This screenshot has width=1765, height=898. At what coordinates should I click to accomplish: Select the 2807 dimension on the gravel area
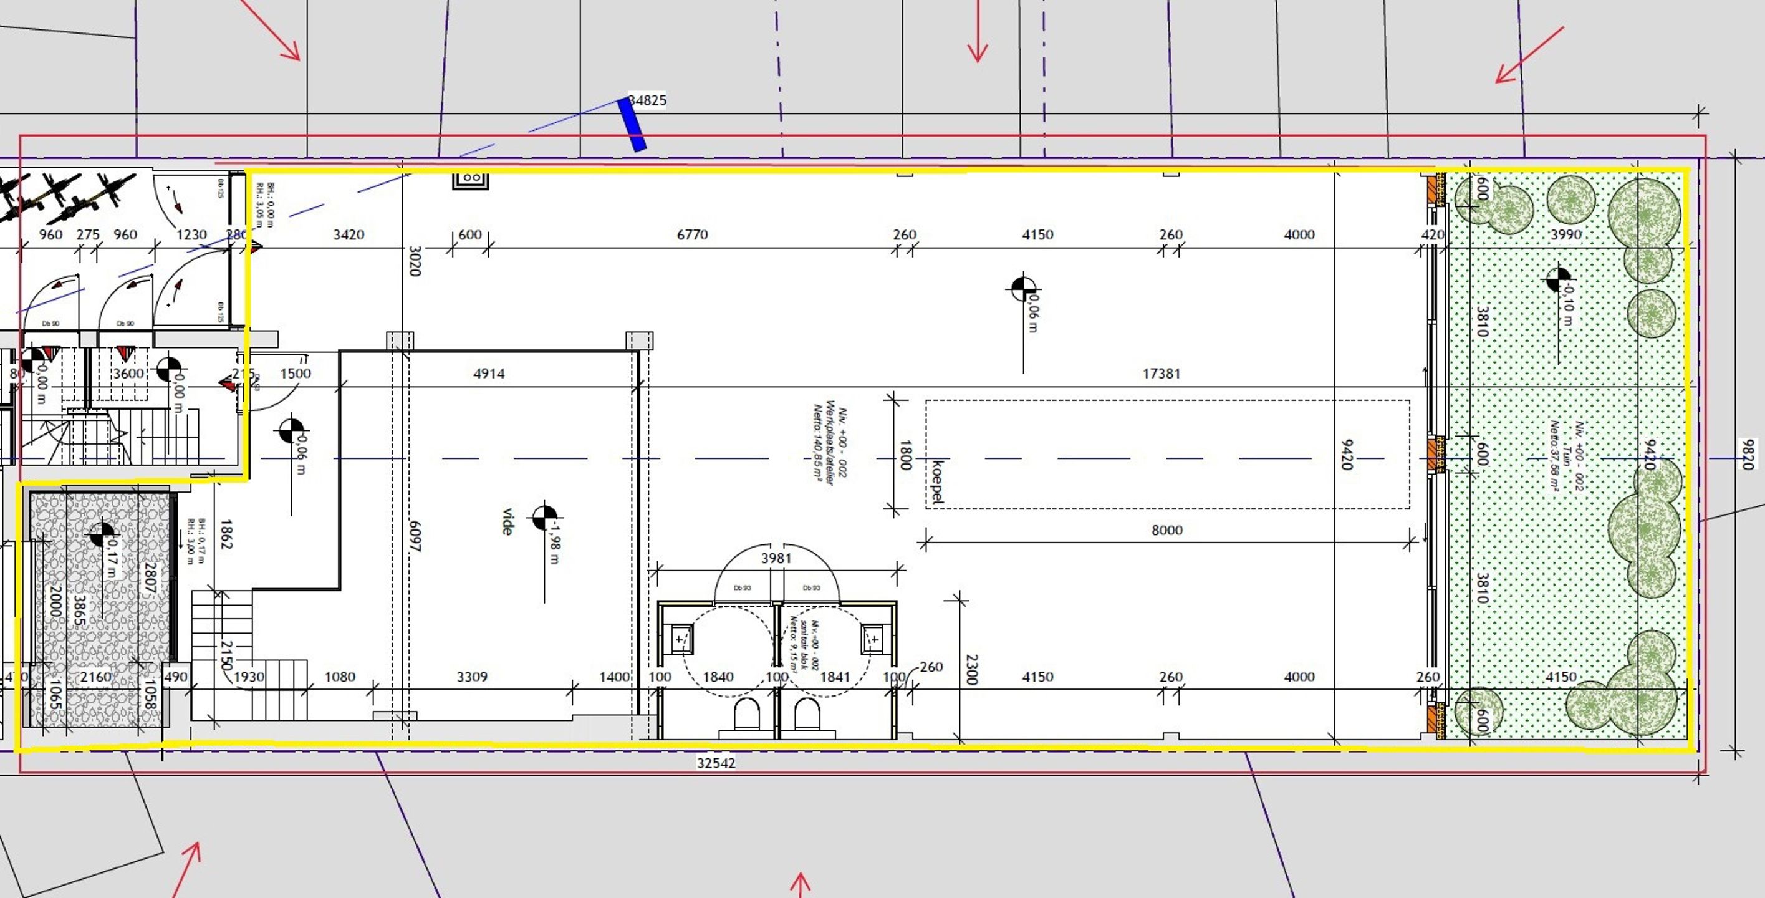click(151, 578)
